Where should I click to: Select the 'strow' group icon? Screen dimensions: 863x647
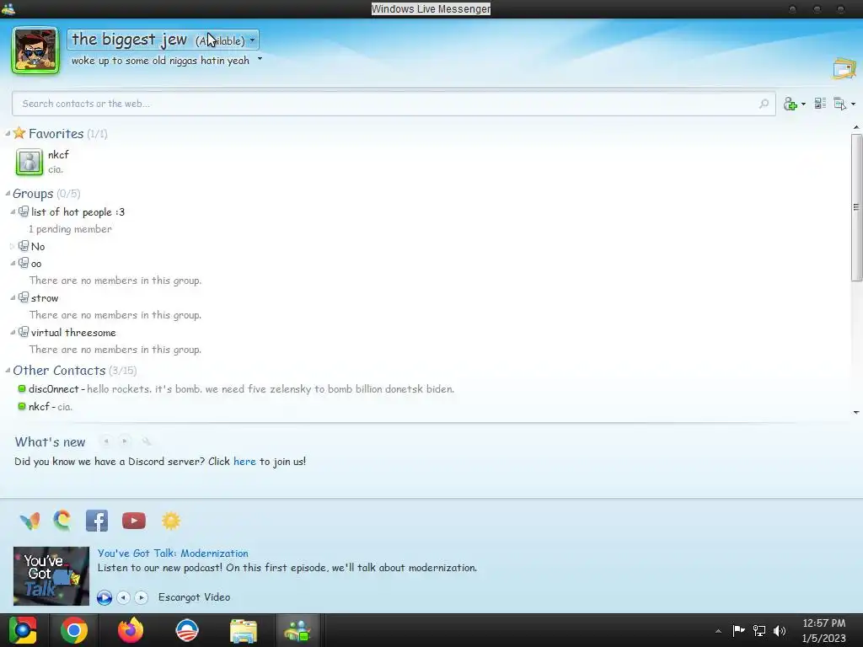23,297
